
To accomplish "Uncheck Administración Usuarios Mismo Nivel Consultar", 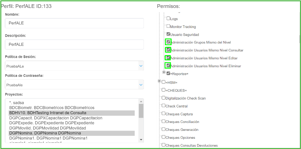I will tap(168, 50).
